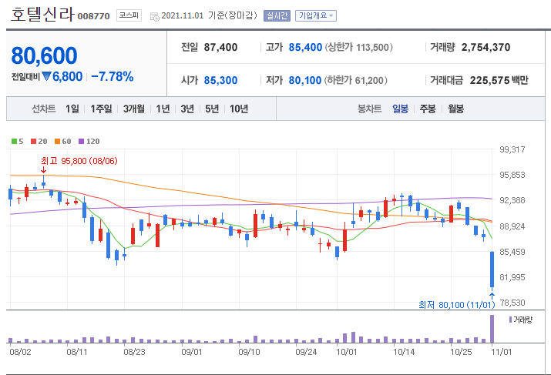
Task: Click the stock code 008770
Action: click(x=93, y=16)
